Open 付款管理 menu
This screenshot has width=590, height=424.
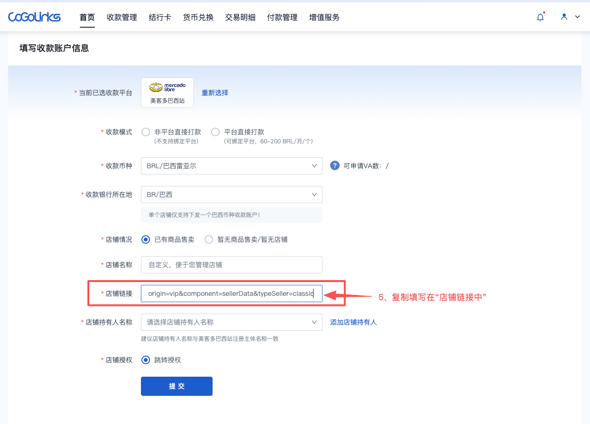(x=282, y=17)
